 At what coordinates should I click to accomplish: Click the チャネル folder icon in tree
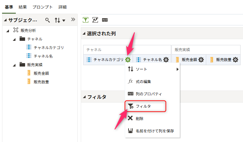(x=22, y=38)
